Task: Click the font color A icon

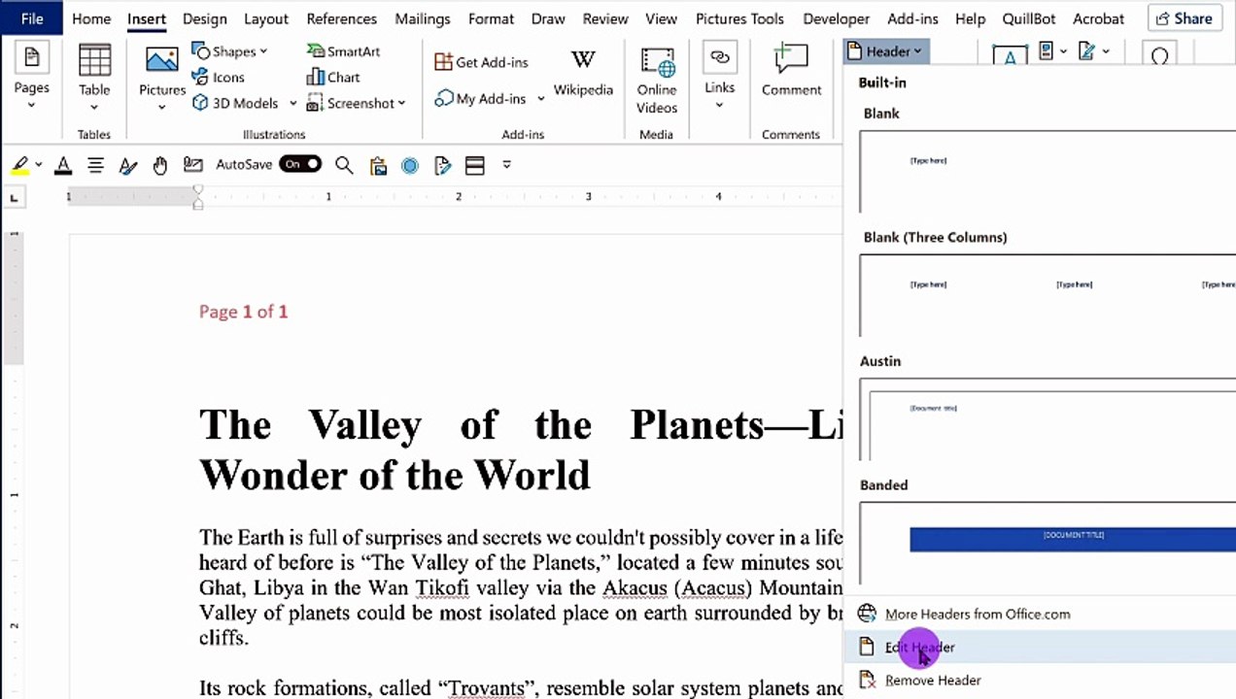Action: (63, 165)
